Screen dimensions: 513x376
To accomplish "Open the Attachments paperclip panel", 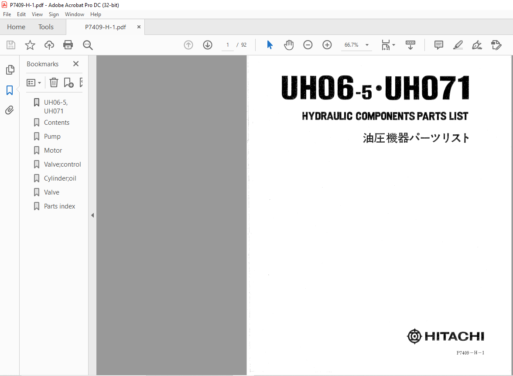I will tap(10, 110).
